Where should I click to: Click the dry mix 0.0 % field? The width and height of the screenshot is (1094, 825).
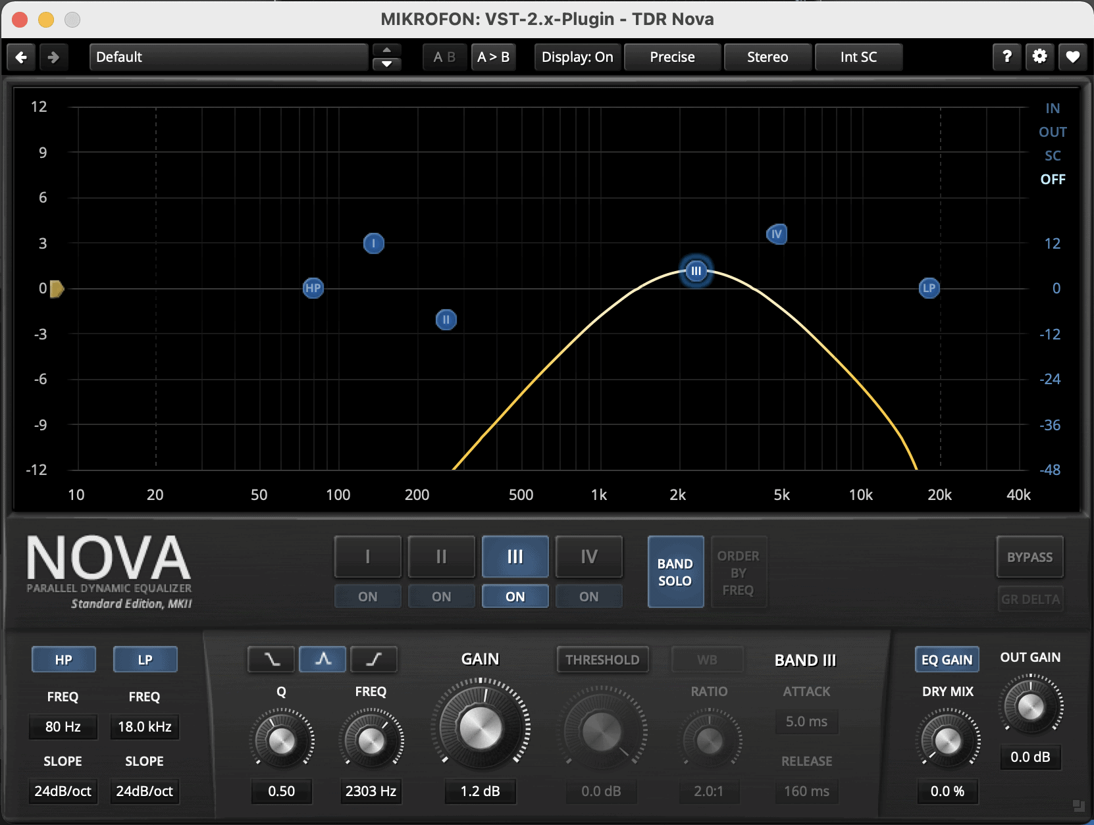pyautogui.click(x=948, y=791)
